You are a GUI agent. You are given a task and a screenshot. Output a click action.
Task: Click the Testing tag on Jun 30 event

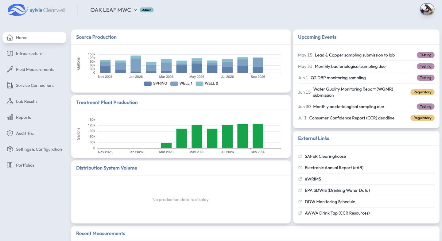pos(425,107)
